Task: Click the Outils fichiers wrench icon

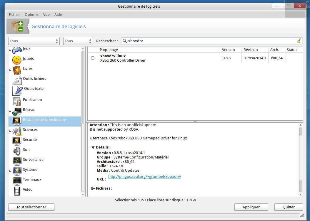Action: [x=17, y=80]
